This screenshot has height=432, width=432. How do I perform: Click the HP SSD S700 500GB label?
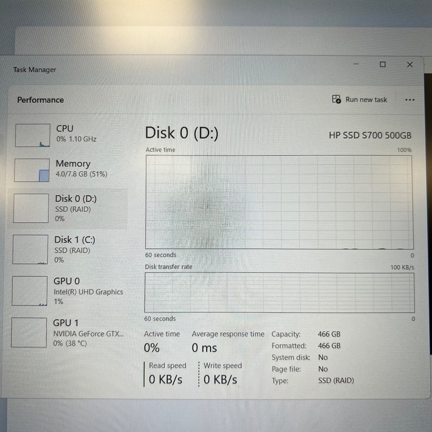click(370, 135)
